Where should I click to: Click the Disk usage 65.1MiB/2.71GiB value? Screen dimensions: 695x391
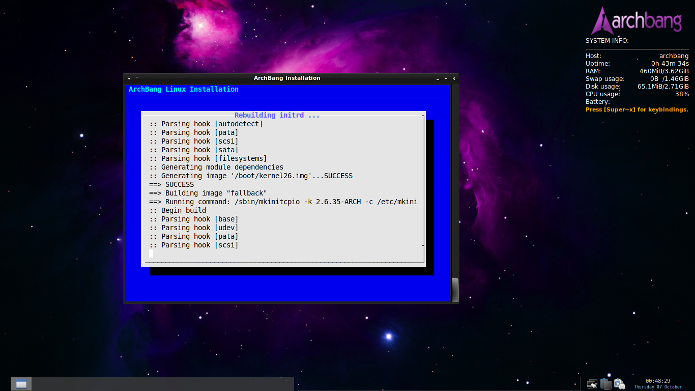pos(663,87)
